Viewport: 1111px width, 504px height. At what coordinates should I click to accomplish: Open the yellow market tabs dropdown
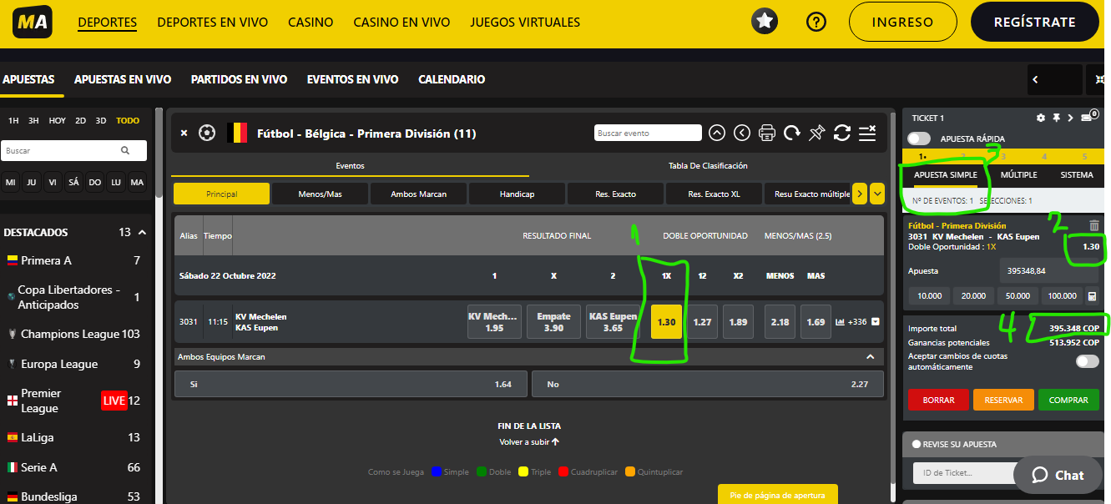tap(876, 194)
